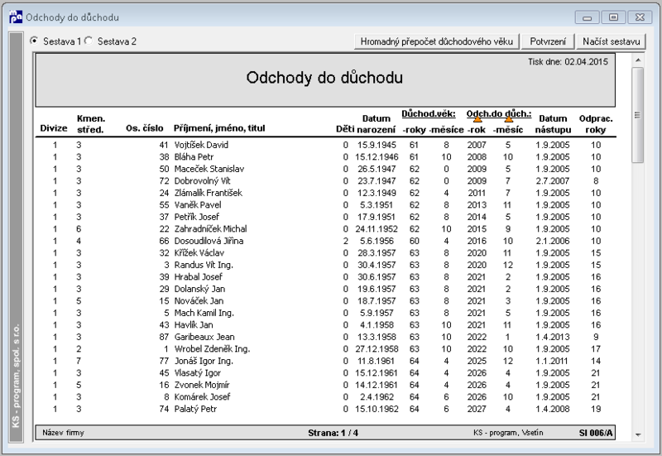Viewport: 662px width, 456px height.
Task: Click the SI 006/A report code
Action: coord(596,433)
